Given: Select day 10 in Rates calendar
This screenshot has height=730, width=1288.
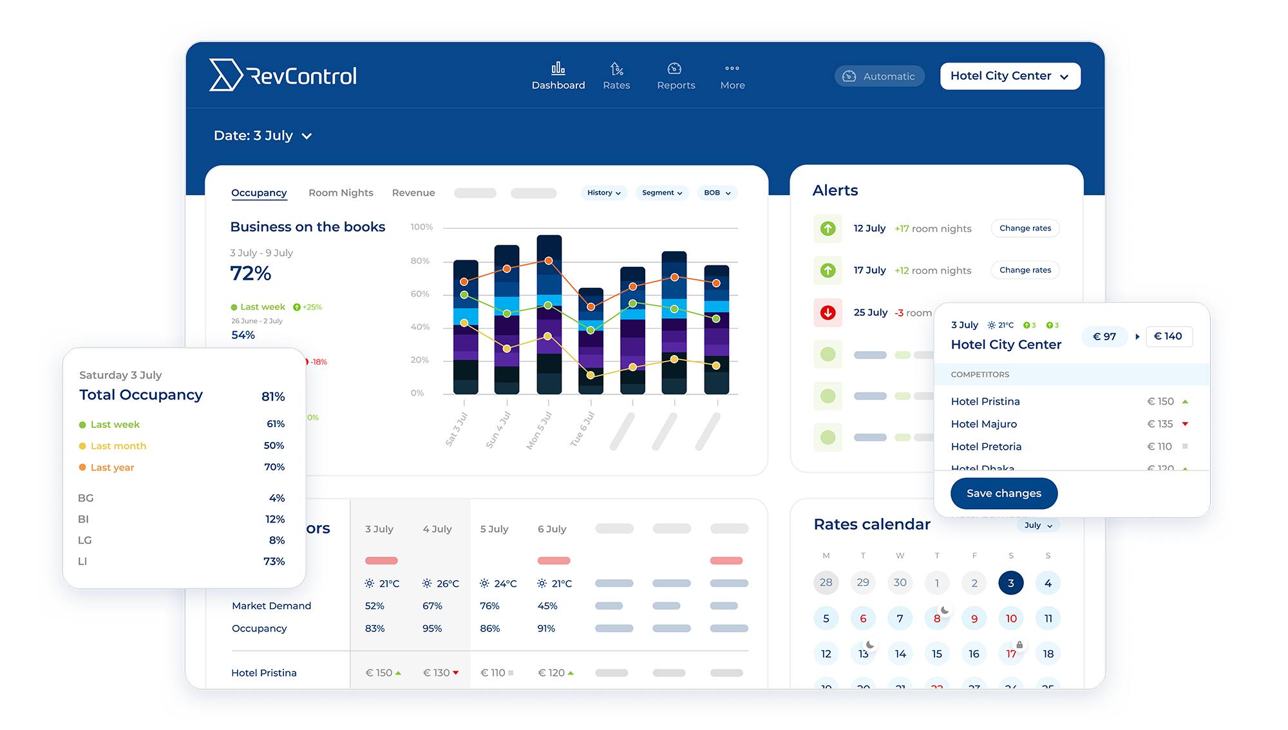Looking at the screenshot, I should (x=1011, y=619).
